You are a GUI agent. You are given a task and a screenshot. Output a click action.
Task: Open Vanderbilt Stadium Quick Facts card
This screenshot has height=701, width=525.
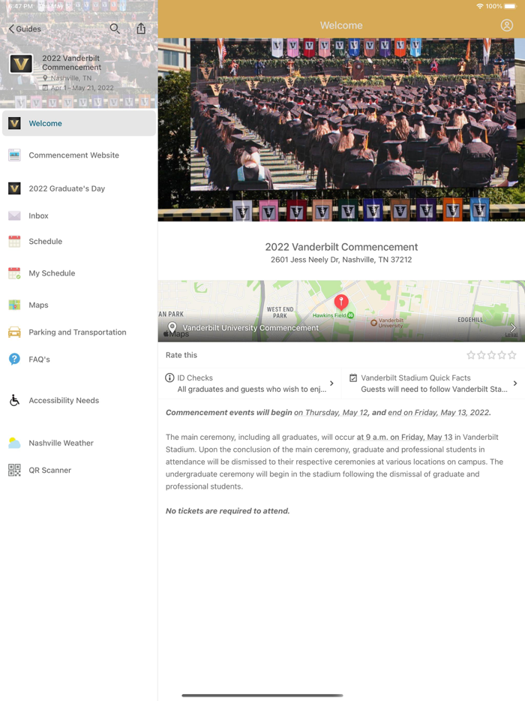[x=433, y=383]
